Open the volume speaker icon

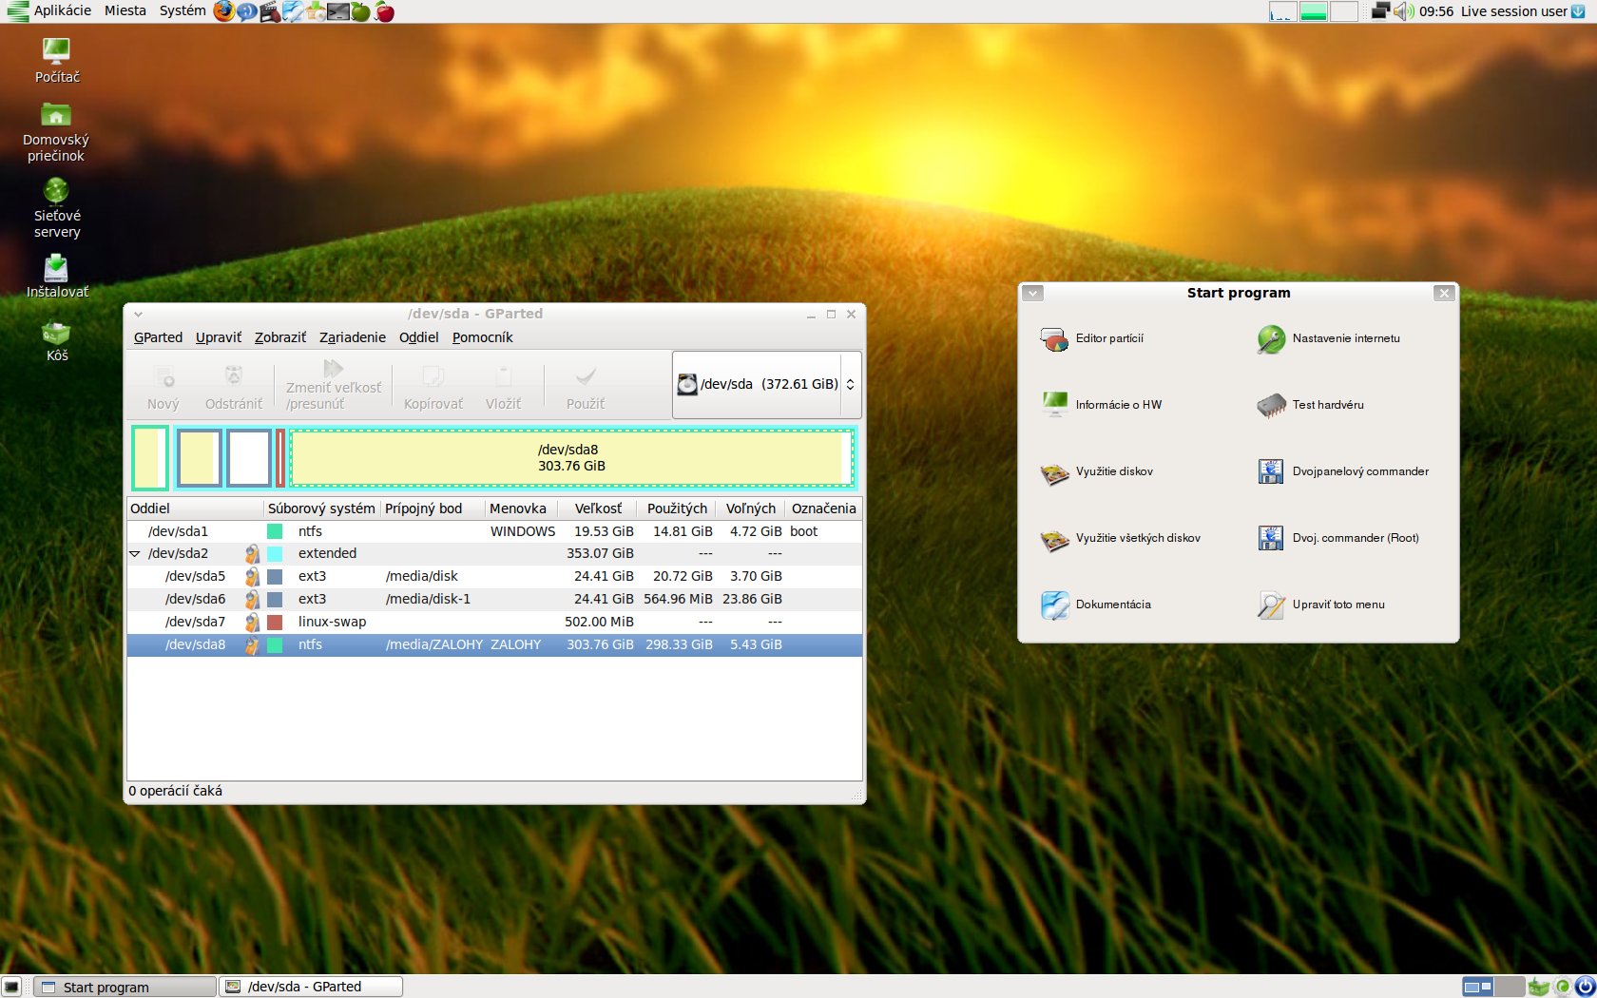pos(1403,11)
